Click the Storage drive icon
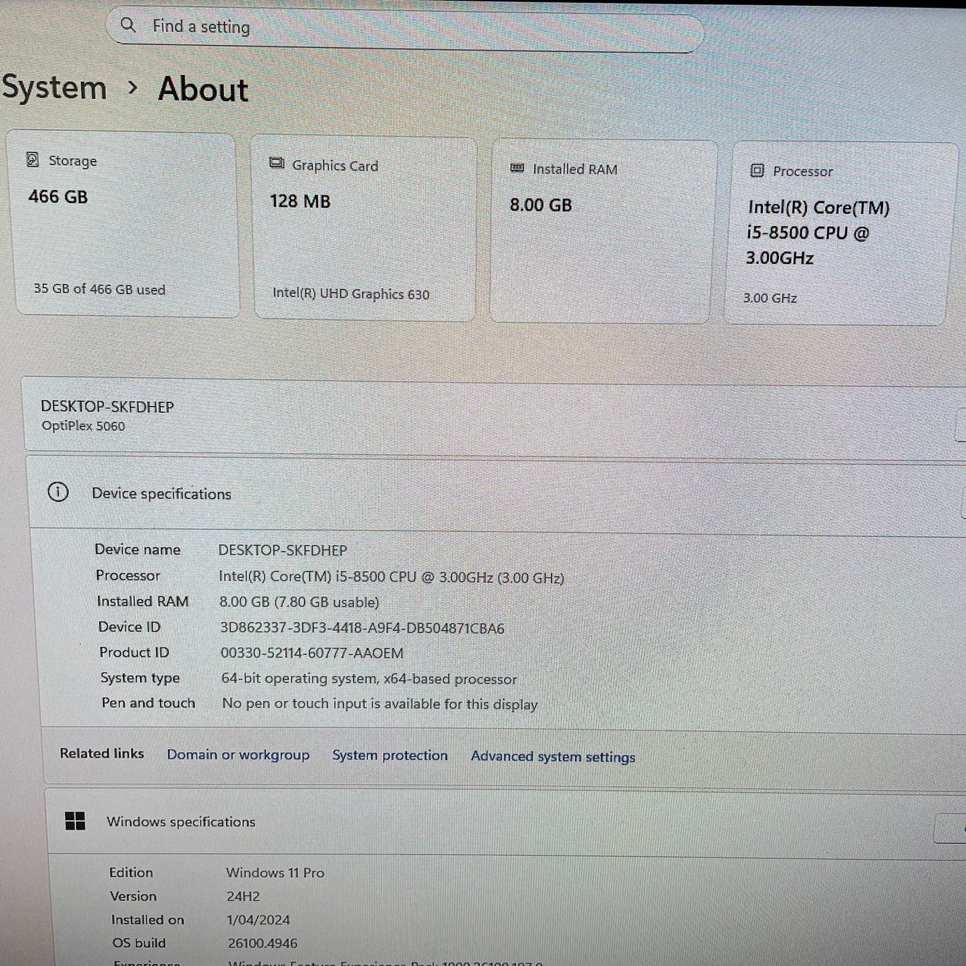The image size is (966, 966). [x=31, y=160]
